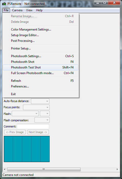The height and width of the screenshot is (179, 122).
Task: Go to Next Image
Action: click(38, 132)
